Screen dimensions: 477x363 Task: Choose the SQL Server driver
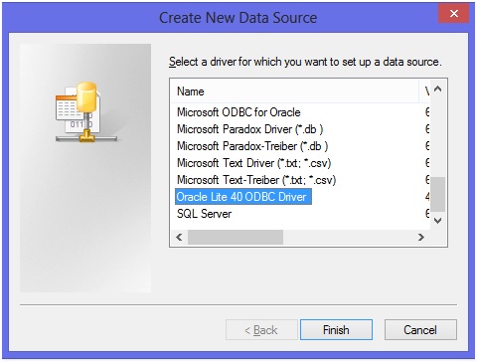click(x=204, y=214)
